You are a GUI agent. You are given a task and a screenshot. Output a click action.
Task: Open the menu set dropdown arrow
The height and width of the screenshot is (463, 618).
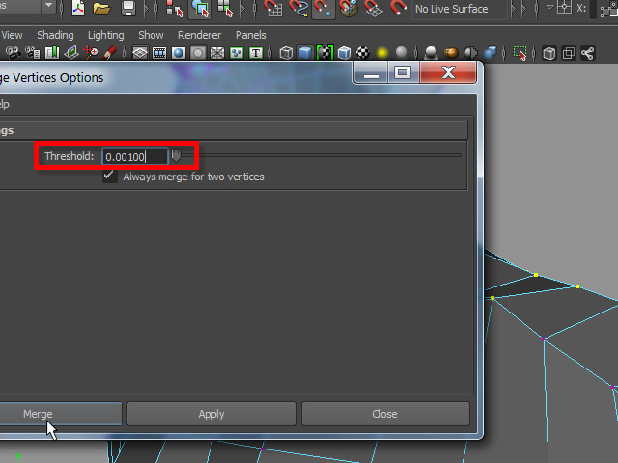(x=48, y=6)
